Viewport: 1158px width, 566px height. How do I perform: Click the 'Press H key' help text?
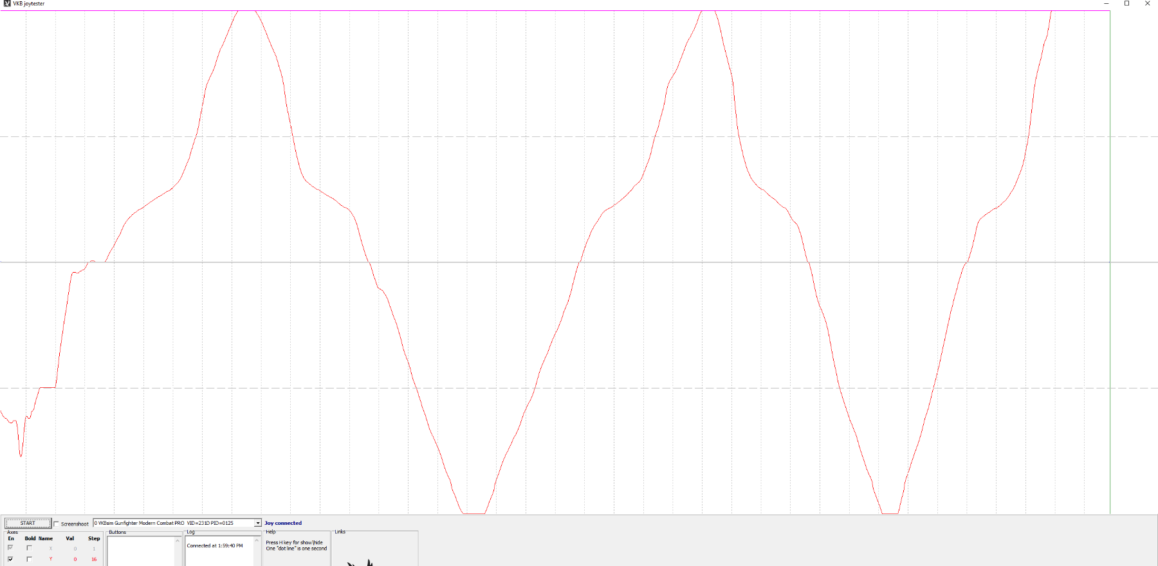click(295, 542)
